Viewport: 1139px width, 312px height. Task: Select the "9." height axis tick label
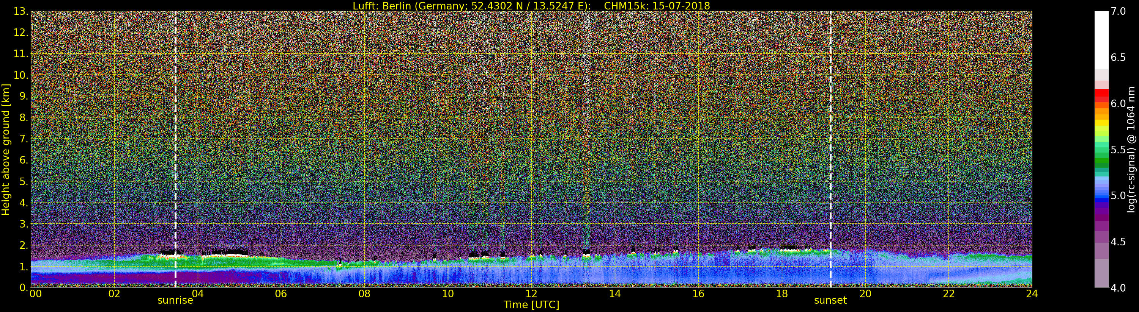(24, 96)
